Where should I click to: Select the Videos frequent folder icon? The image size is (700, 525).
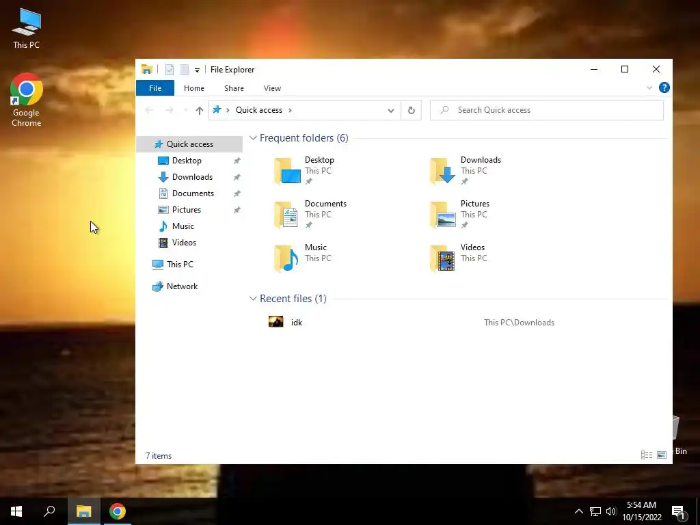click(443, 258)
